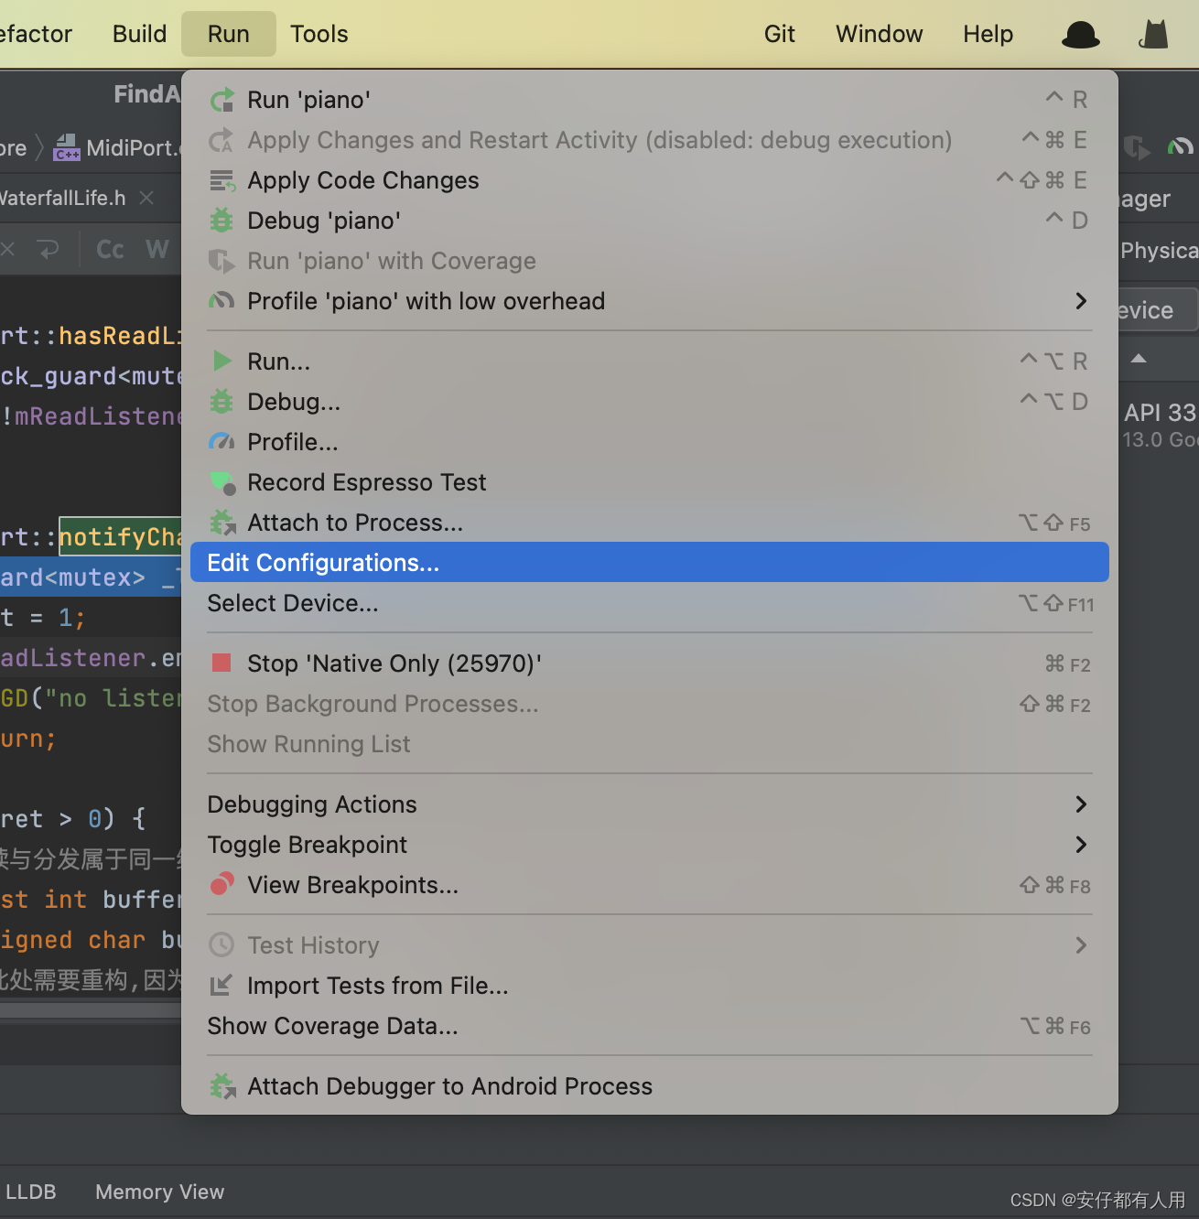This screenshot has width=1199, height=1219.
Task: Expand the Toggle Breakpoint submenu arrow
Action: pos(1081,845)
